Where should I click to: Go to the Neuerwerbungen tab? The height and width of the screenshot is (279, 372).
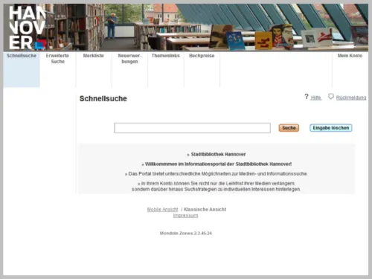pyautogui.click(x=129, y=59)
